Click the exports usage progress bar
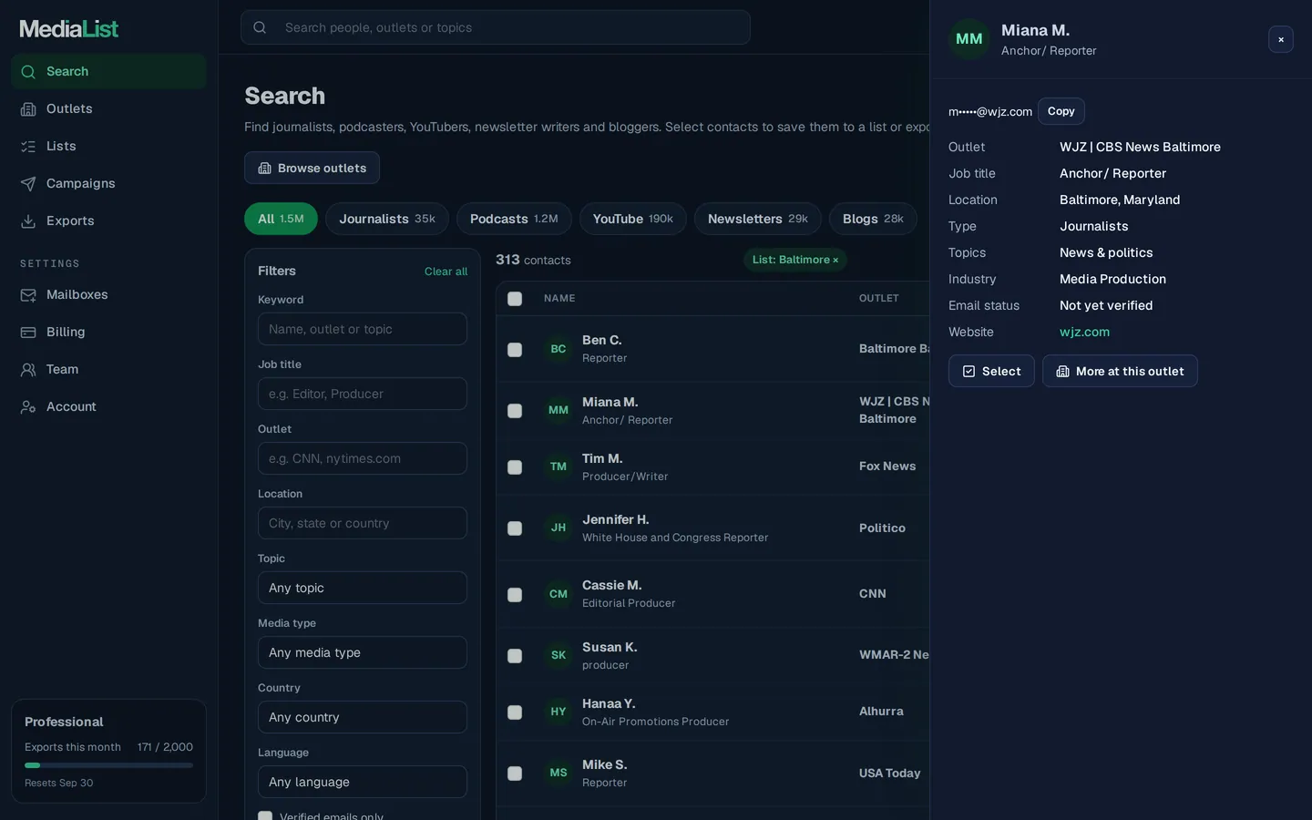The height and width of the screenshot is (820, 1312). click(x=108, y=765)
